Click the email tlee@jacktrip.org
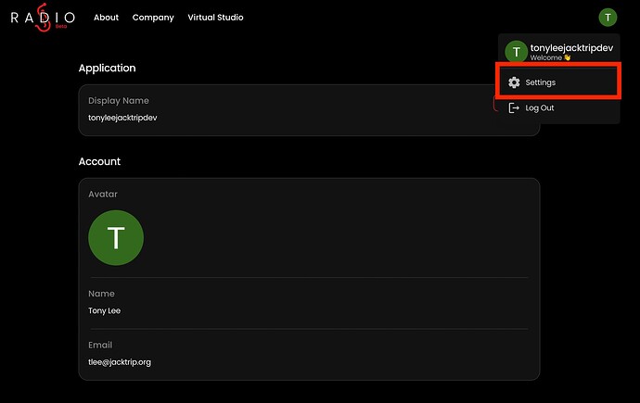640x403 pixels. coord(120,362)
